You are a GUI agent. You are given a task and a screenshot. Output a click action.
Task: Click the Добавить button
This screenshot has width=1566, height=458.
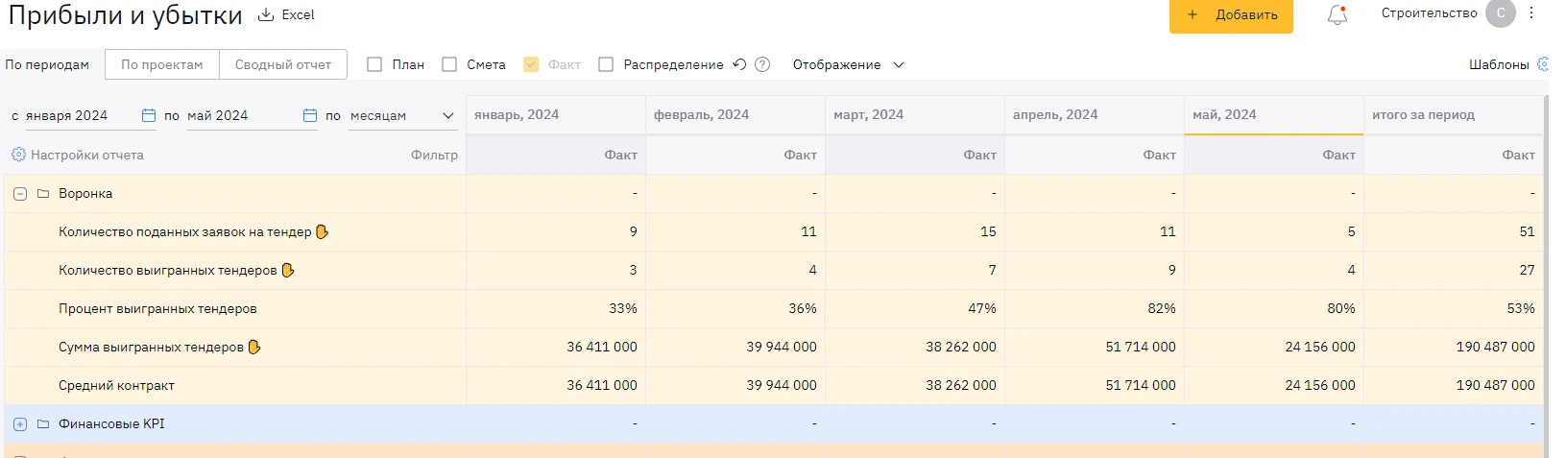pos(1231,15)
